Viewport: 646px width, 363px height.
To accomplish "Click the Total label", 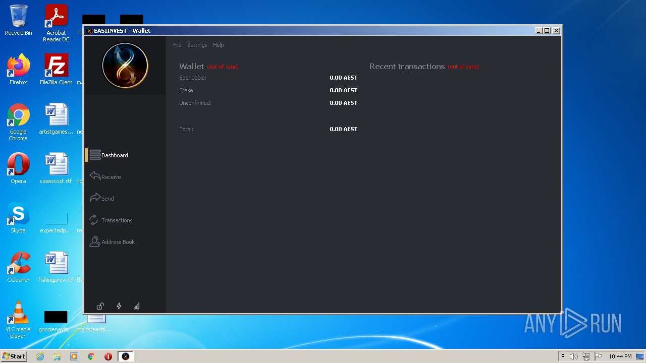I will pos(186,129).
